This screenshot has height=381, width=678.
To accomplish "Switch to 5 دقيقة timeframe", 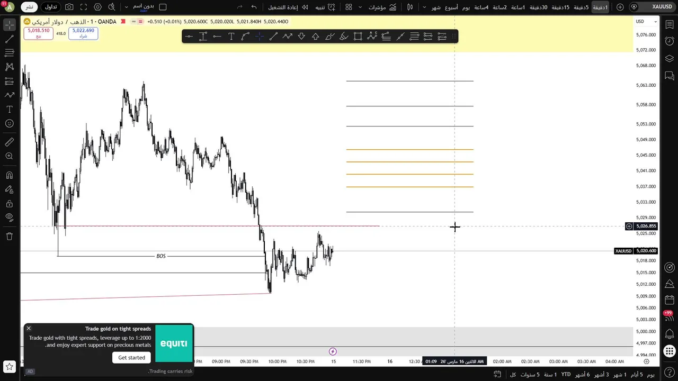I will (x=581, y=7).
